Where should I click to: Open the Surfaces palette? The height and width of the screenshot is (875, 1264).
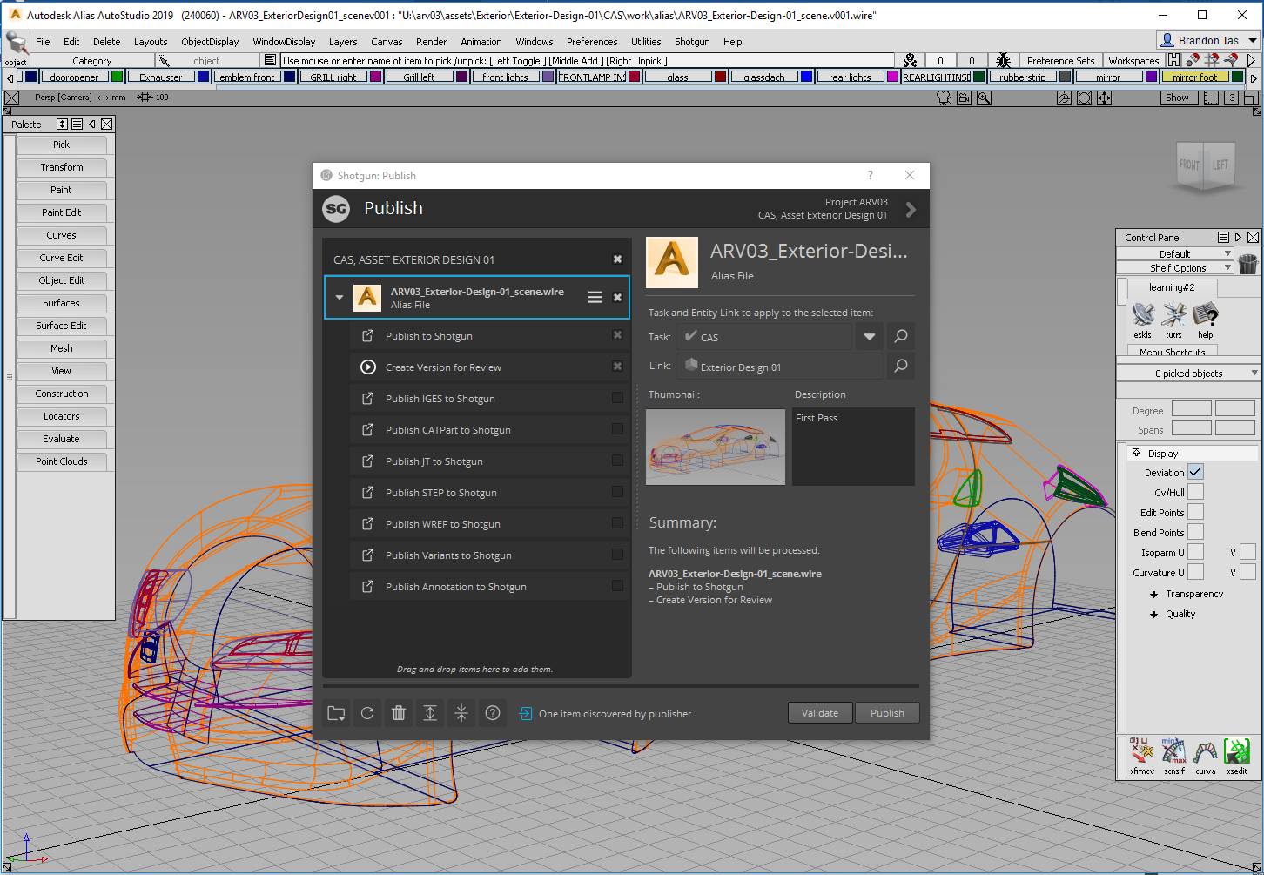tap(61, 303)
